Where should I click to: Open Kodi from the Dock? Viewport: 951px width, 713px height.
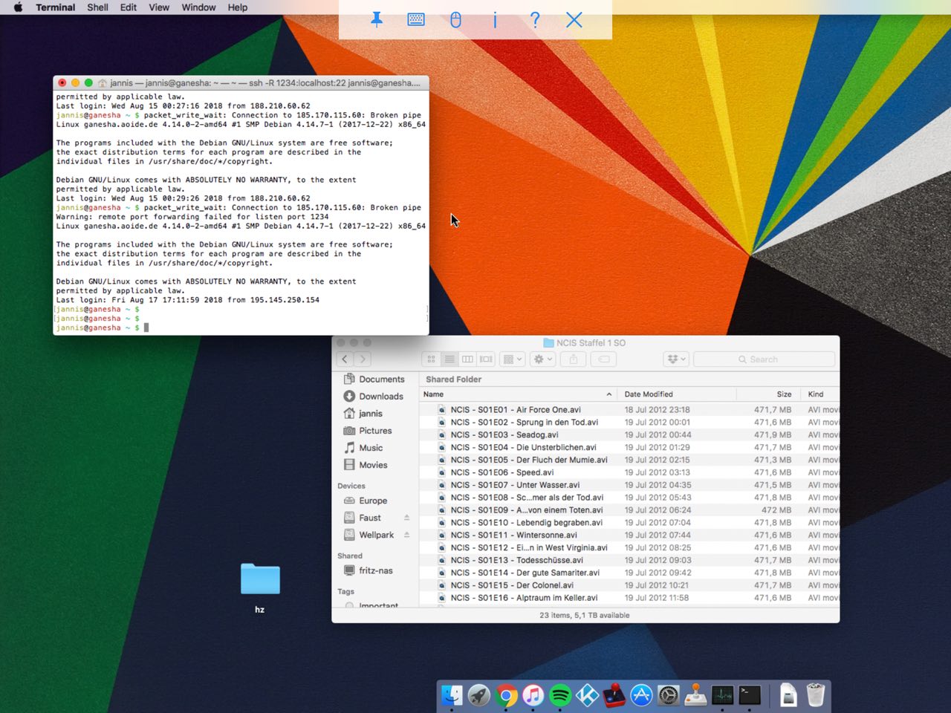click(x=587, y=696)
